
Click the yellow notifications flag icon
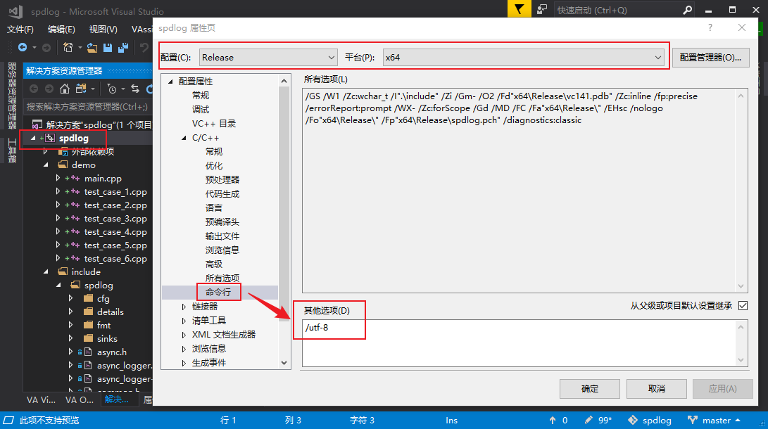[x=519, y=10]
